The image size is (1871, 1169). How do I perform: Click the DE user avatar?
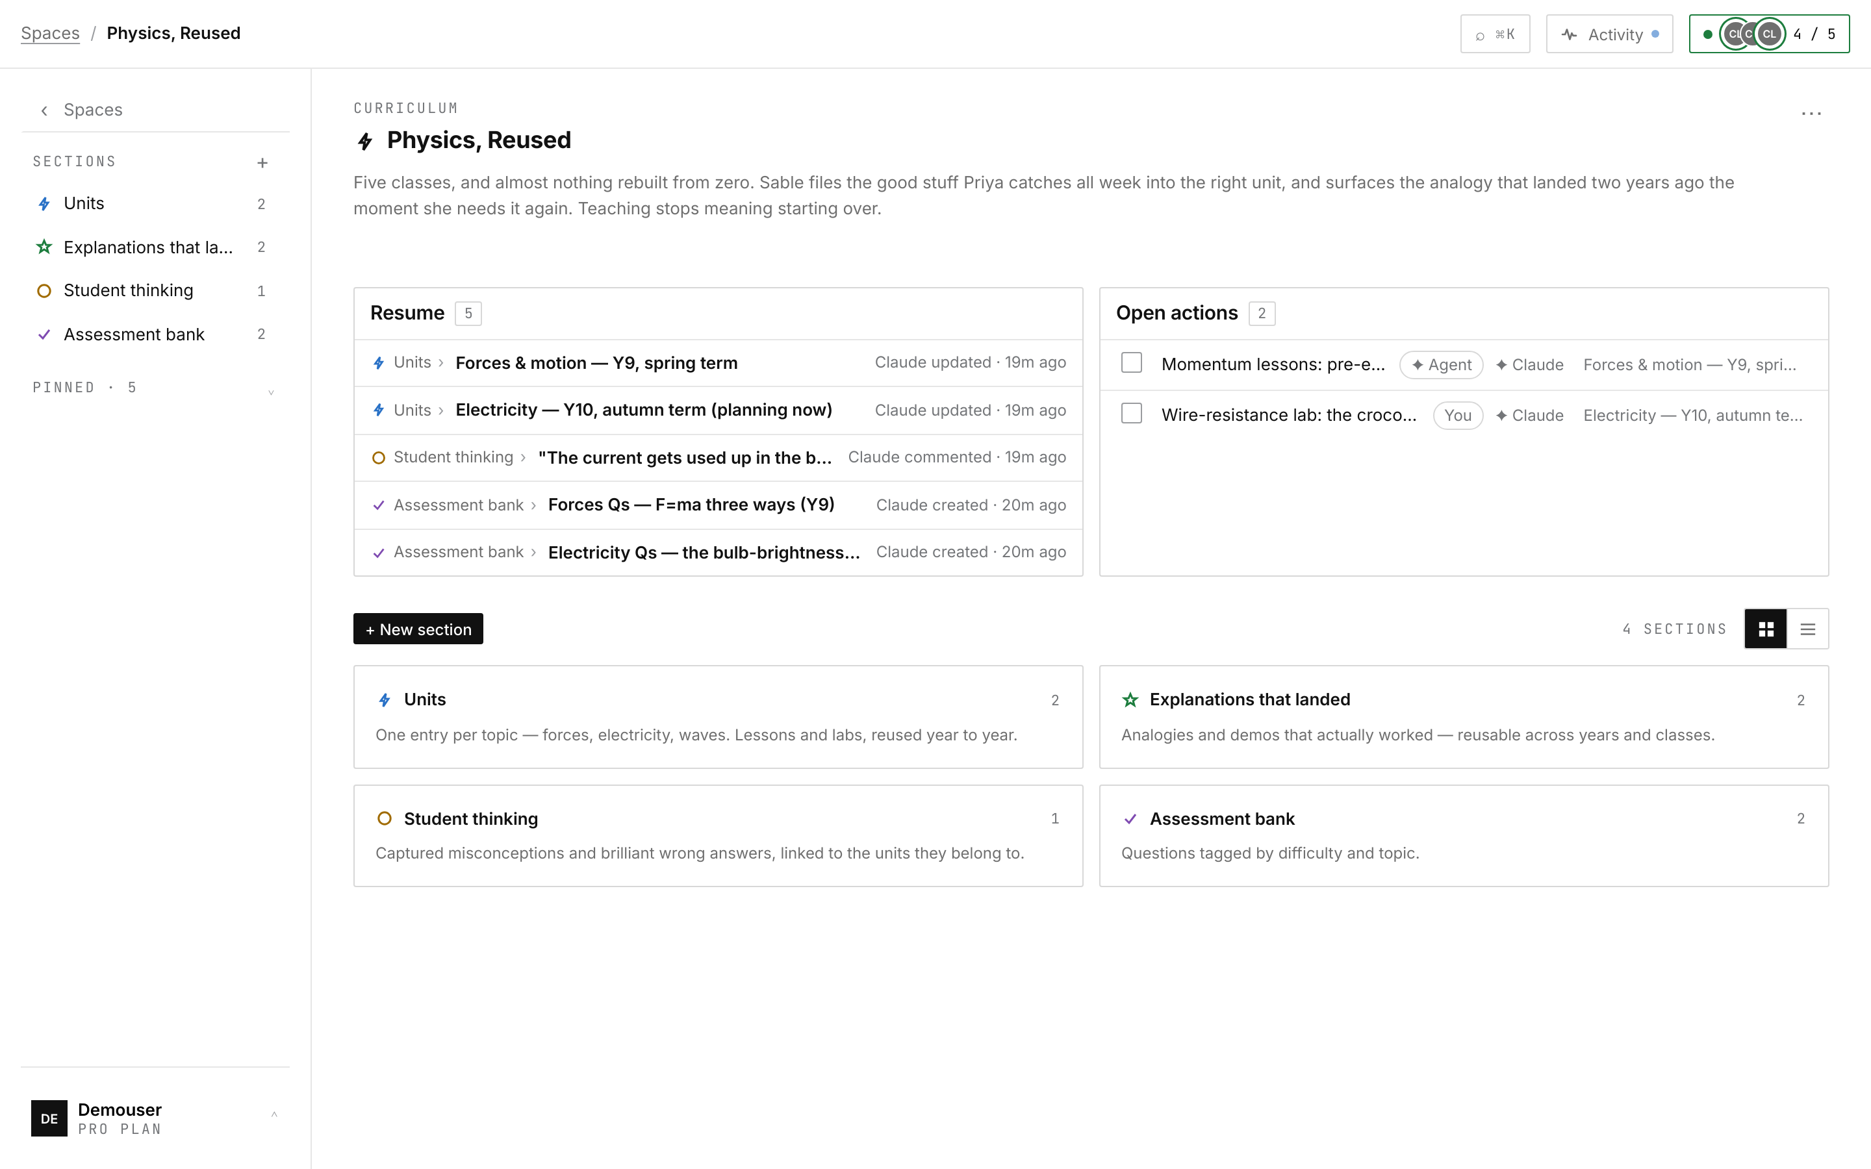pyautogui.click(x=49, y=1118)
